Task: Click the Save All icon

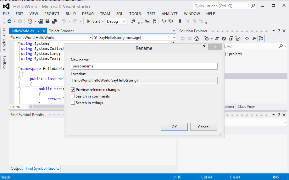Action: pyautogui.click(x=54, y=21)
